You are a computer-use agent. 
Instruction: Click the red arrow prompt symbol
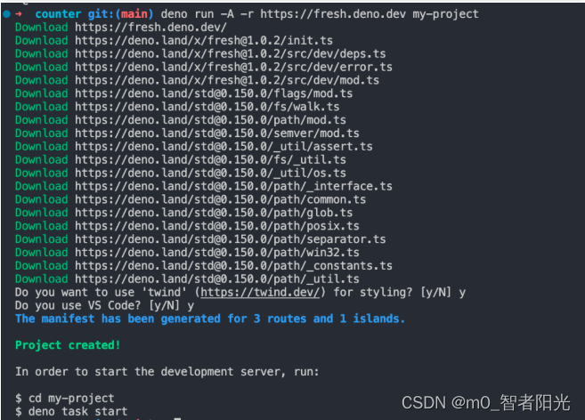(x=19, y=14)
